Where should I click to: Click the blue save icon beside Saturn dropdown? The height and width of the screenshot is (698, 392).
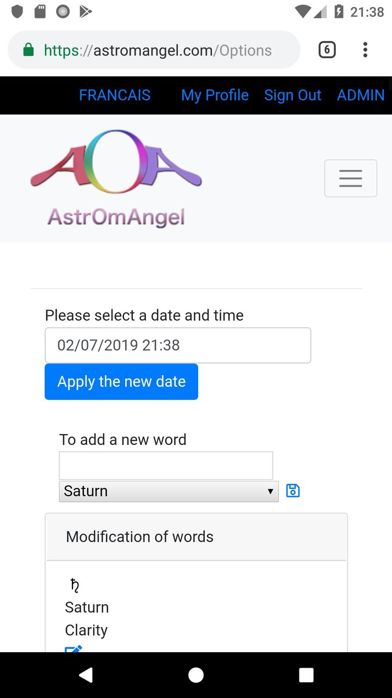[293, 491]
